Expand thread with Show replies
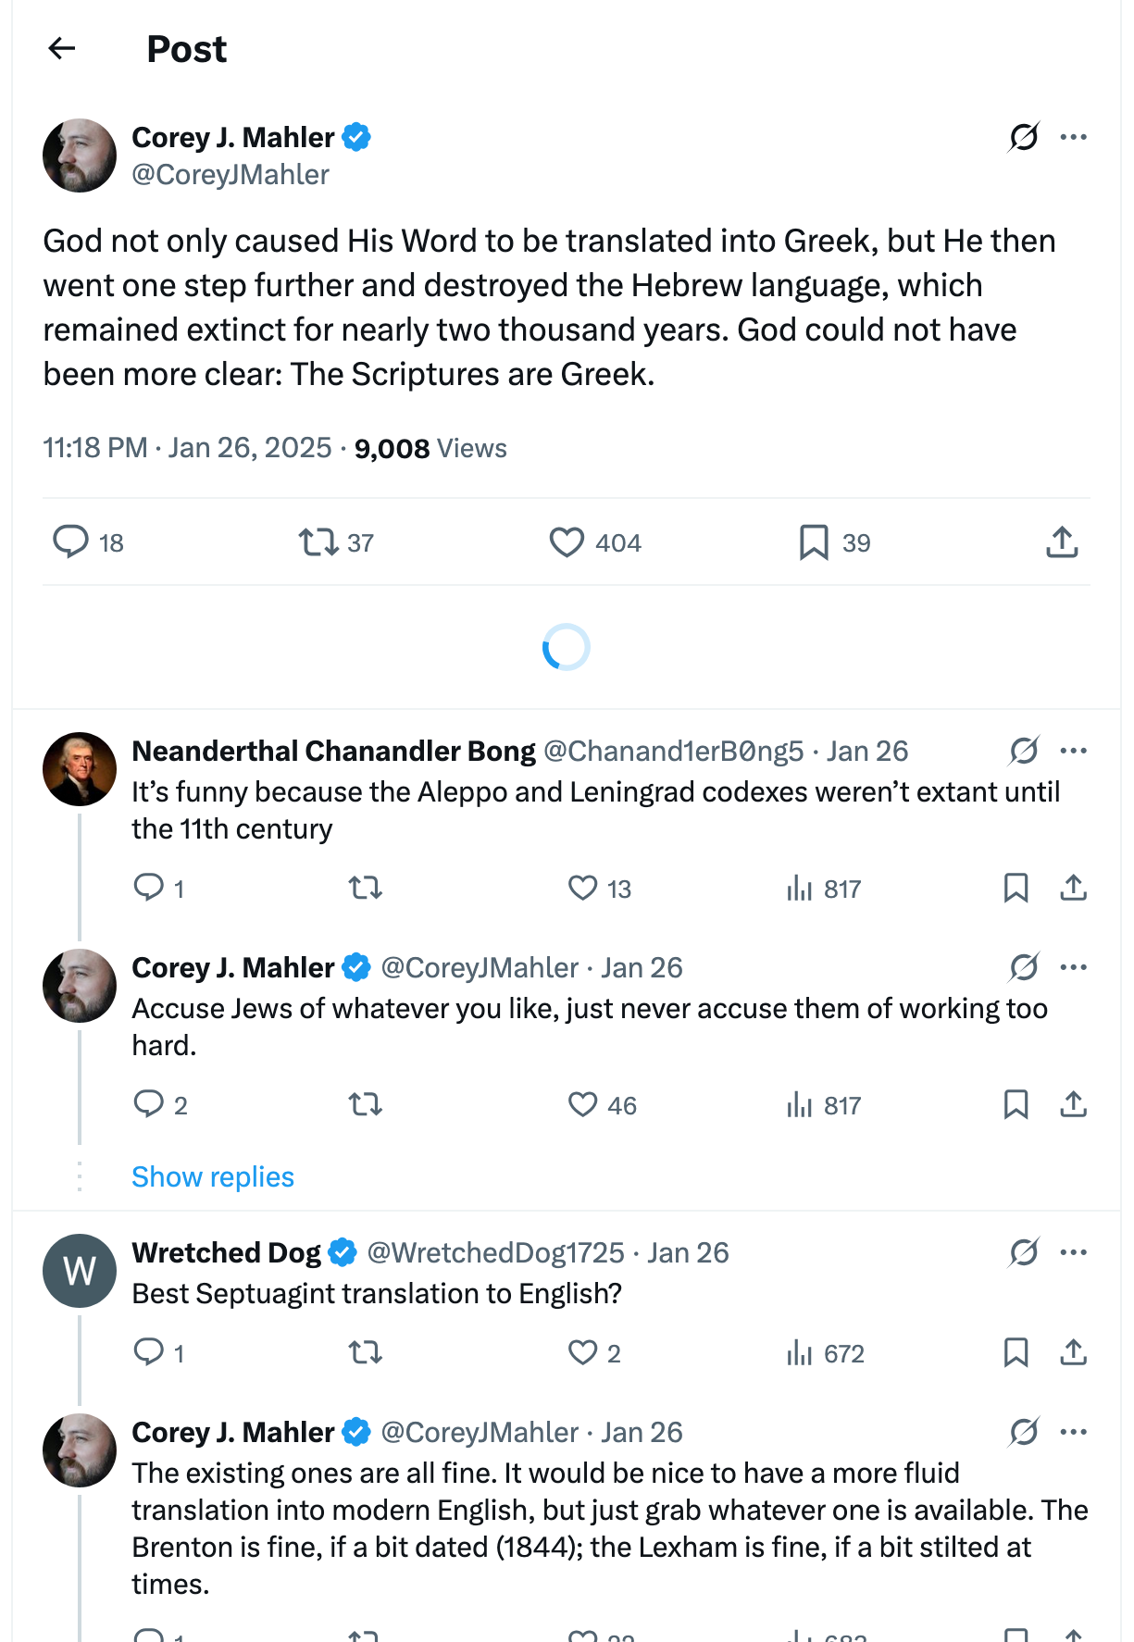The width and height of the screenshot is (1134, 1642). pos(213,1176)
